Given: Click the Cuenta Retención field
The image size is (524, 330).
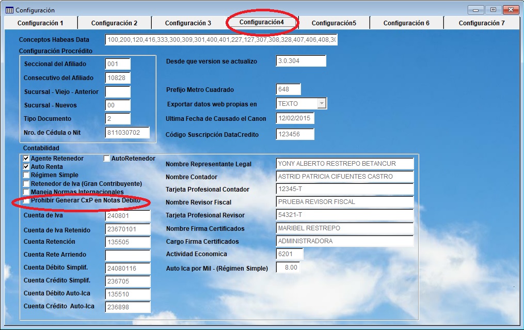Looking at the screenshot, I should pos(128,242).
